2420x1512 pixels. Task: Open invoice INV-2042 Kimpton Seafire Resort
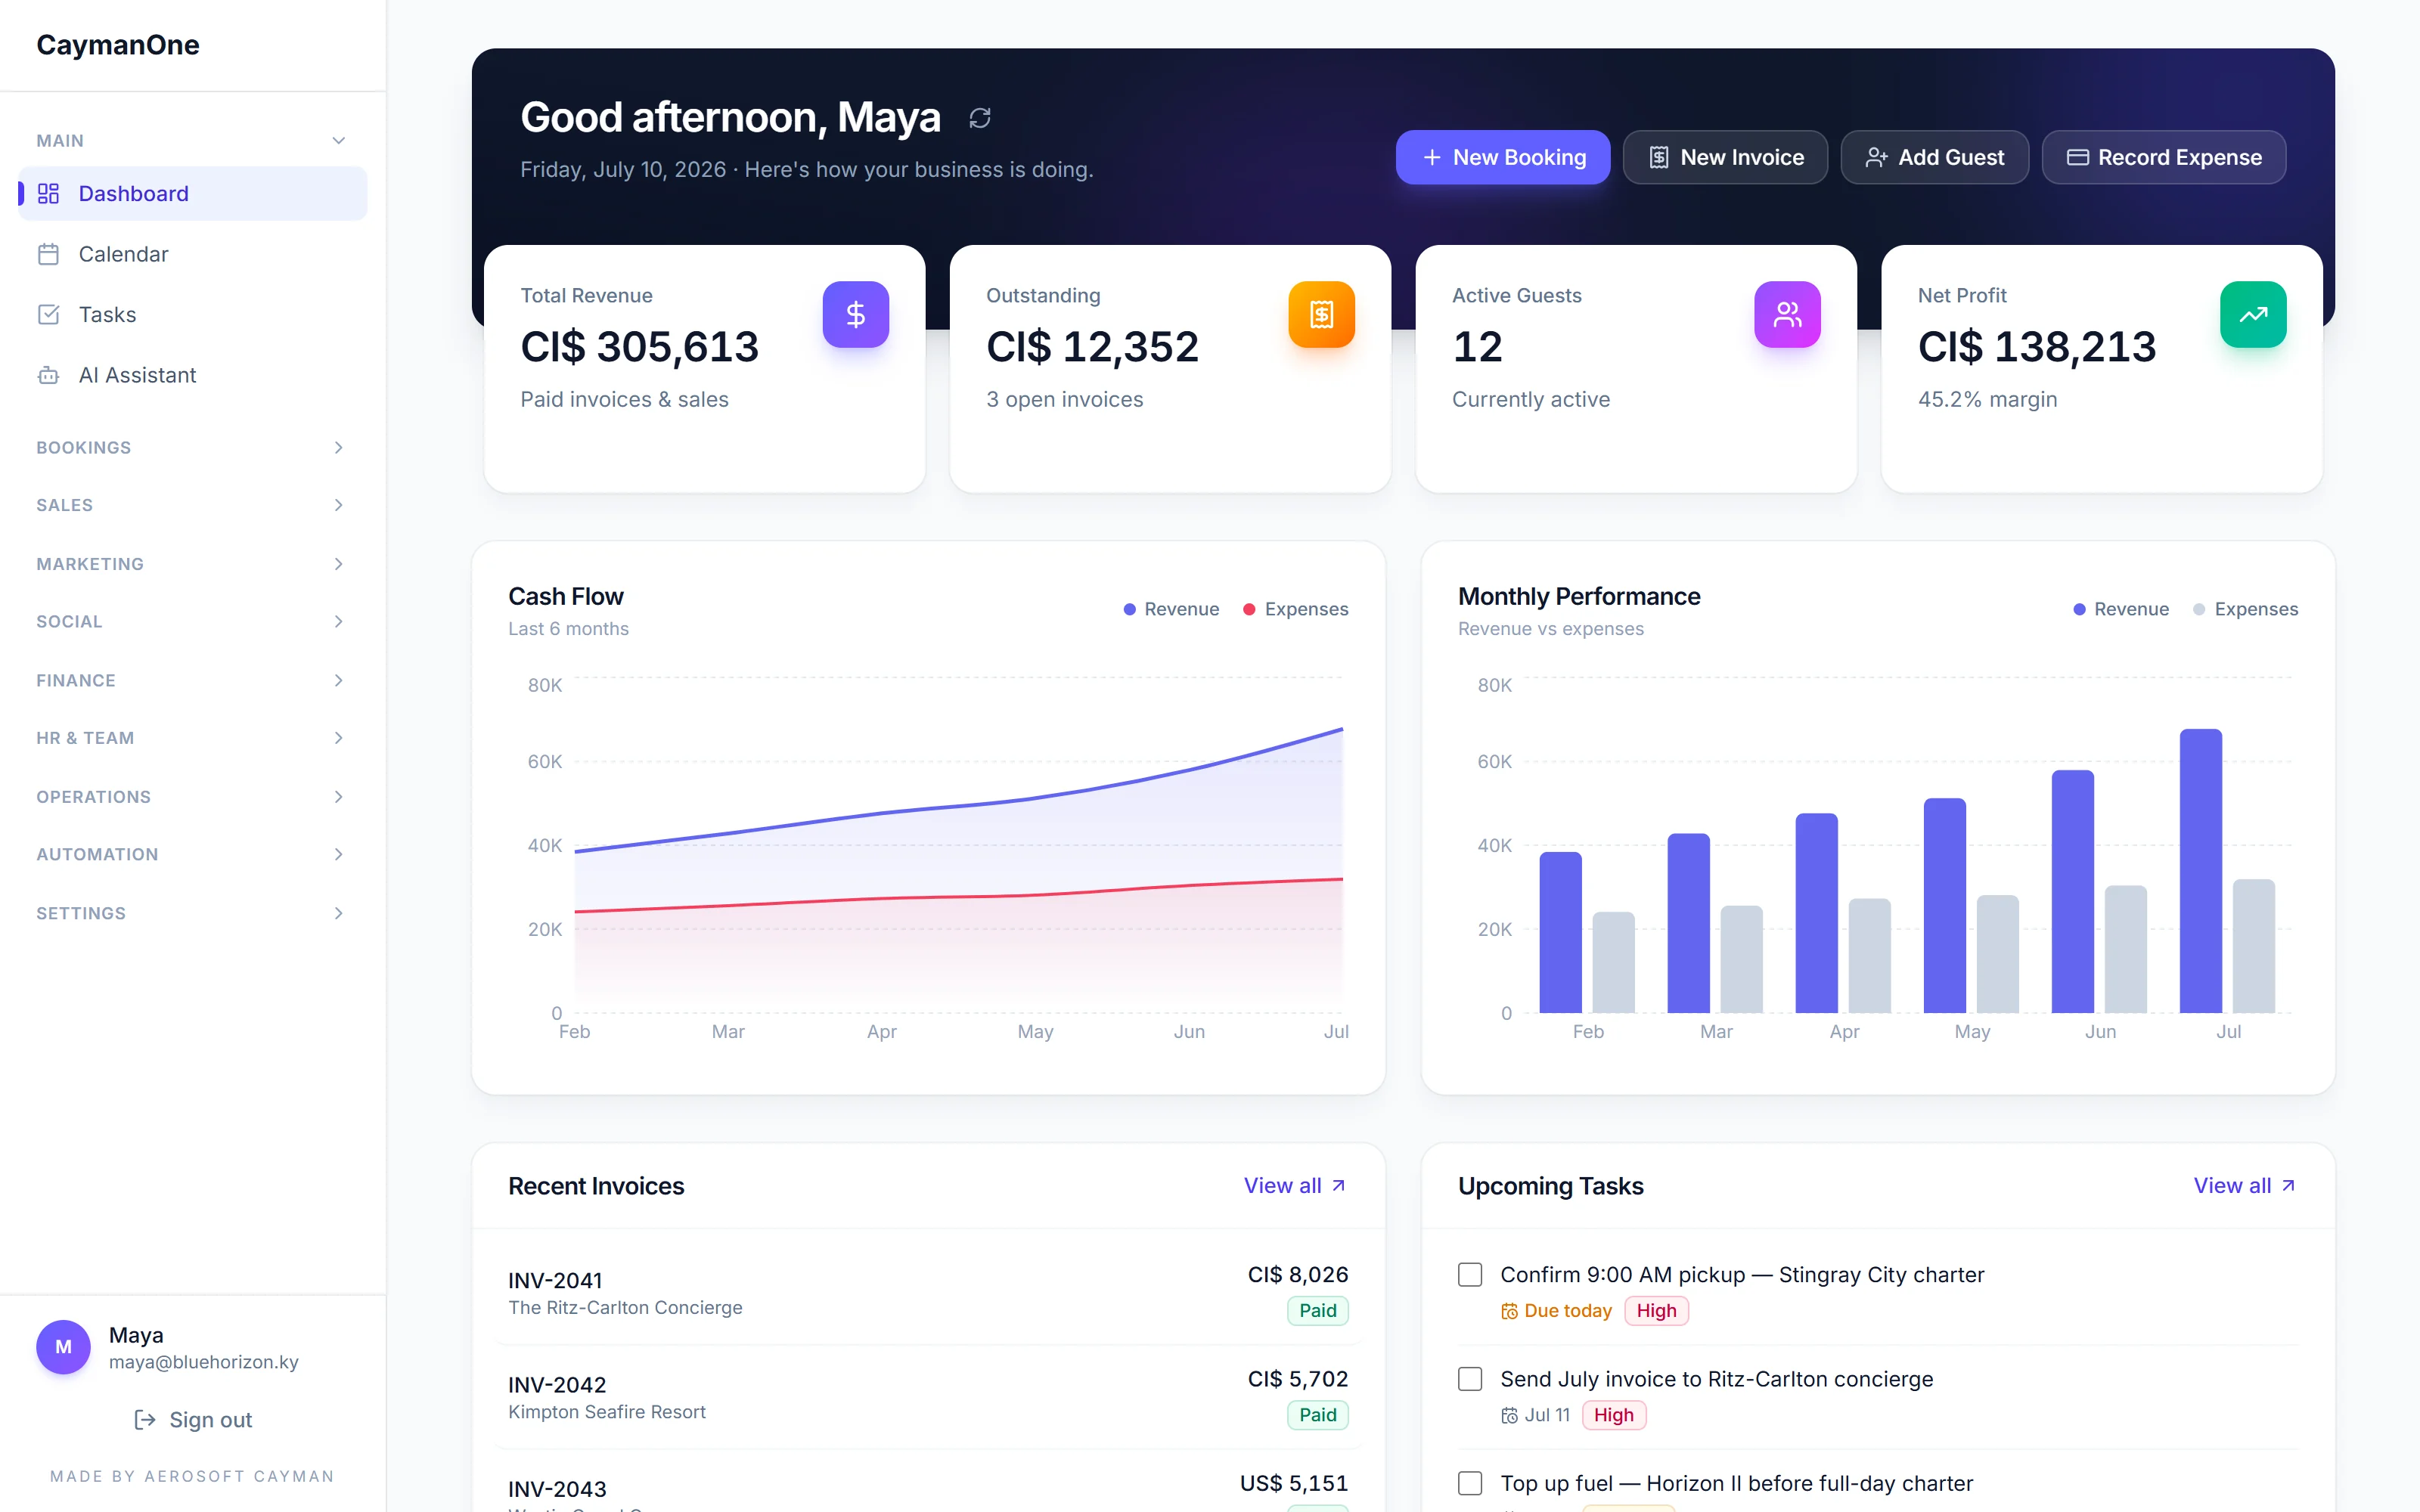[x=928, y=1396]
